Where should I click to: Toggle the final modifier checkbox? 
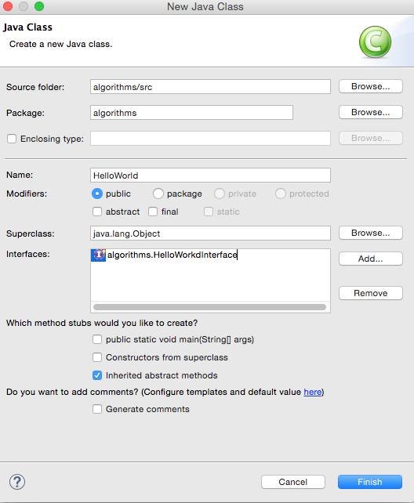point(153,212)
